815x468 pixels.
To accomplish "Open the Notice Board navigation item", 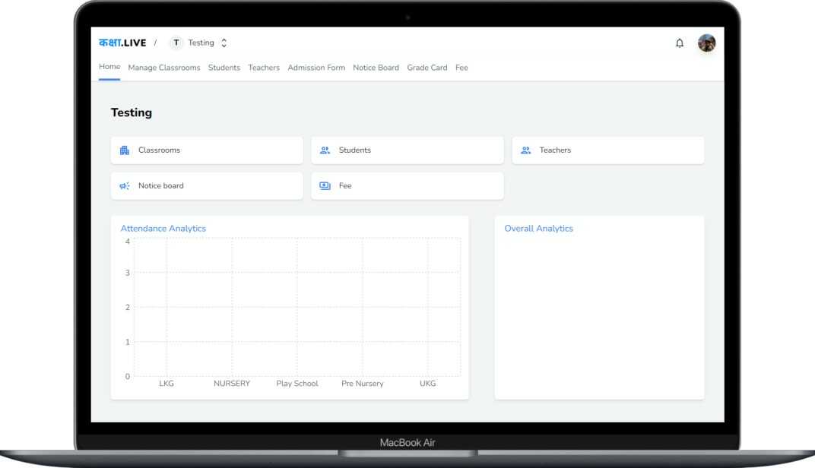I will click(x=376, y=67).
